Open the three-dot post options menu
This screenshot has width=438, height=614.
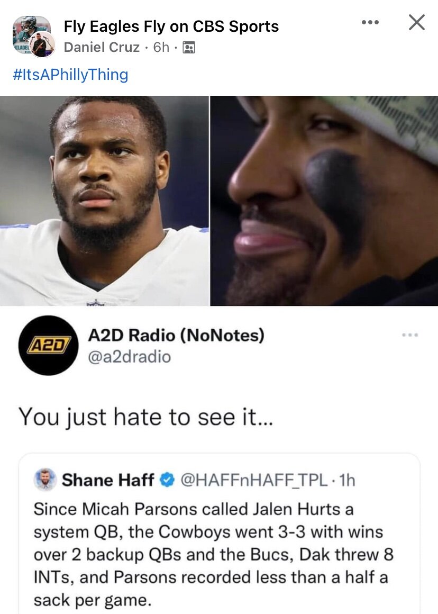click(x=370, y=22)
